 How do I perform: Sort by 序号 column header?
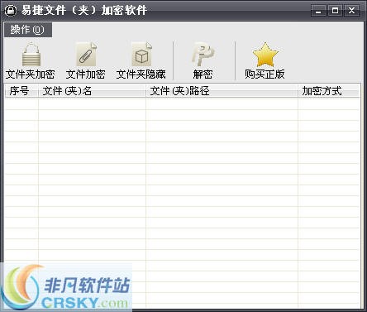coord(21,91)
